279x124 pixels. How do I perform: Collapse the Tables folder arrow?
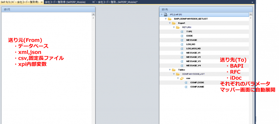pyautogui.click(x=170, y=70)
